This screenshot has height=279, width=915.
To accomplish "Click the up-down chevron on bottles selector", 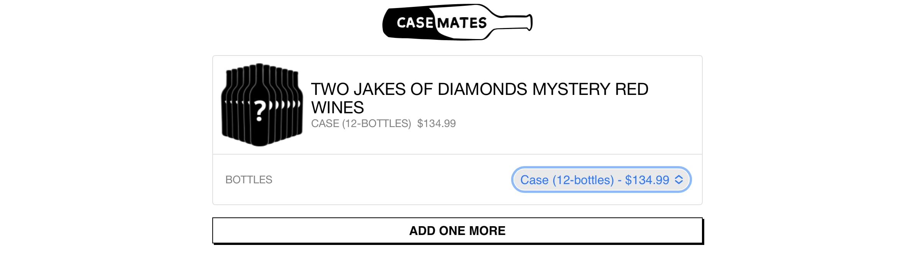I will 679,179.
